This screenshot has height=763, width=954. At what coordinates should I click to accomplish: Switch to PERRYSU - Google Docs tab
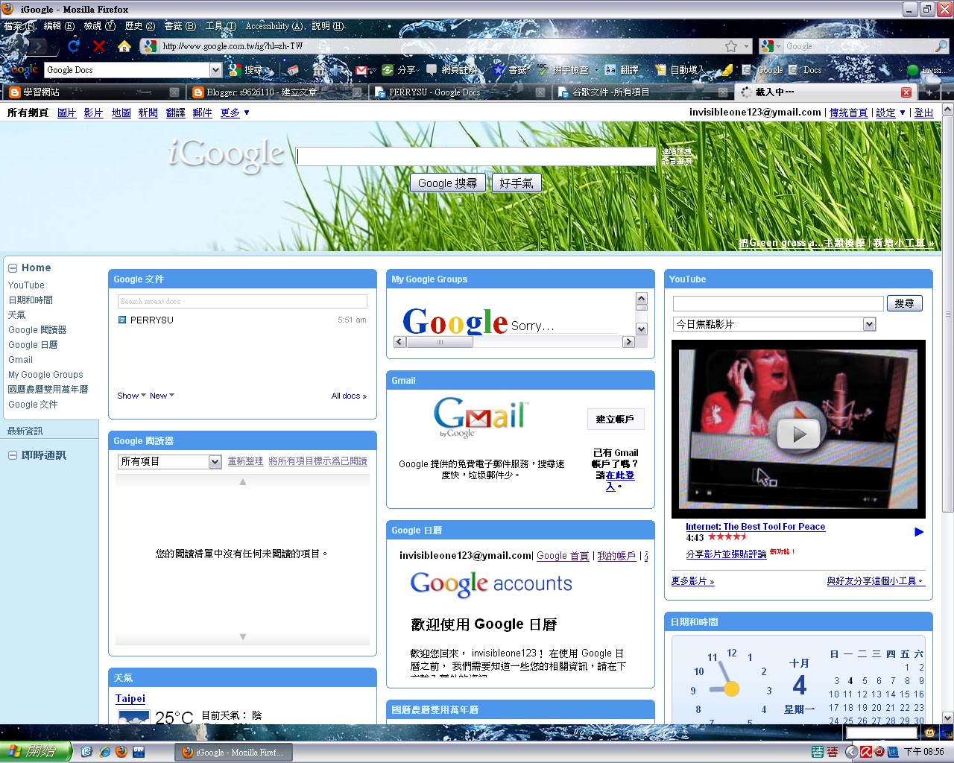click(x=461, y=92)
